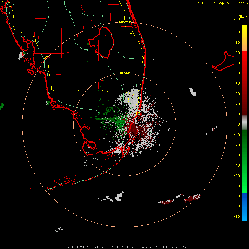Click the -50 value on the color scale
This screenshot has height=249, width=249.
coord(237,176)
